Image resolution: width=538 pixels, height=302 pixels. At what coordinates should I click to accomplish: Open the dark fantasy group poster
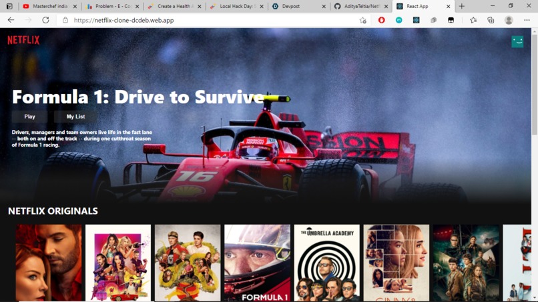point(466,263)
